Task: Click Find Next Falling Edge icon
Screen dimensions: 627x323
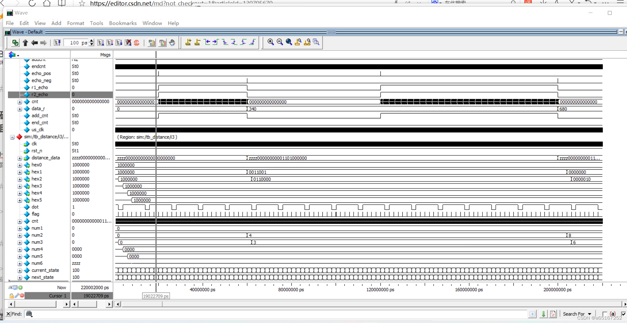Action: tap(234, 42)
